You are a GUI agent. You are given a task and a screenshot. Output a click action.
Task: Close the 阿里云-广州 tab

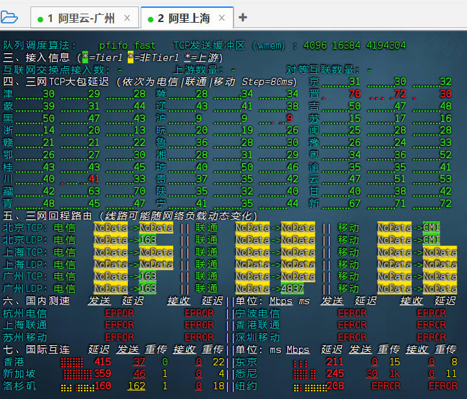[127, 18]
